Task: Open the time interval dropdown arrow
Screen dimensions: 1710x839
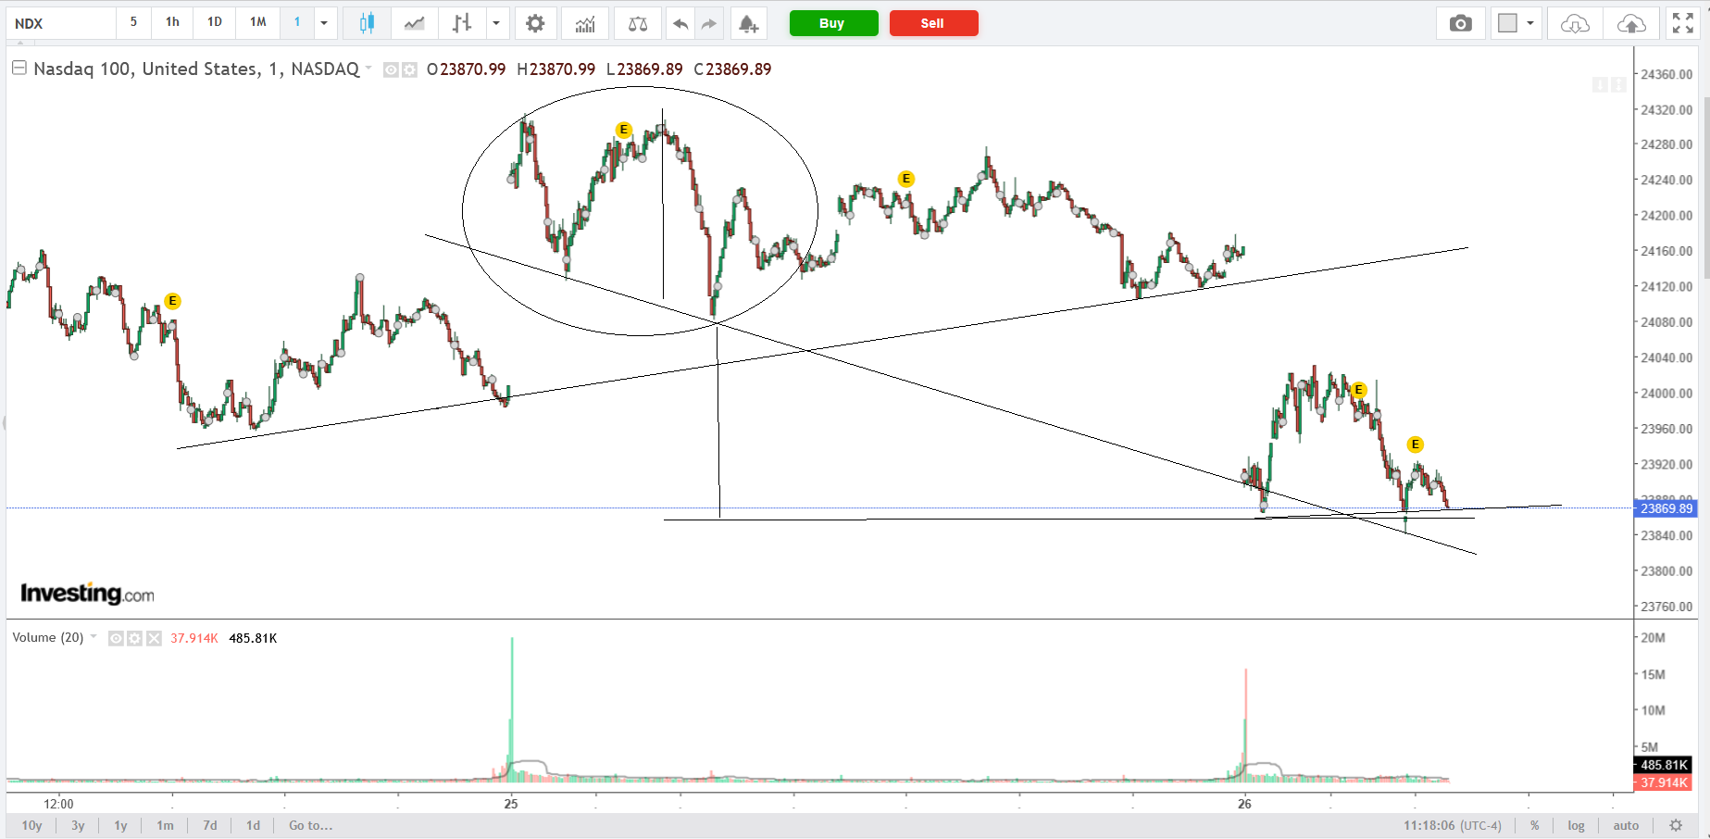Action: tap(324, 23)
